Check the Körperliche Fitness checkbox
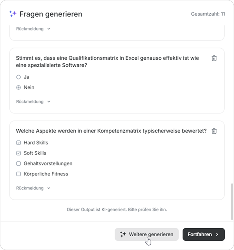Viewport: 234px width, 250px height. pos(18,174)
